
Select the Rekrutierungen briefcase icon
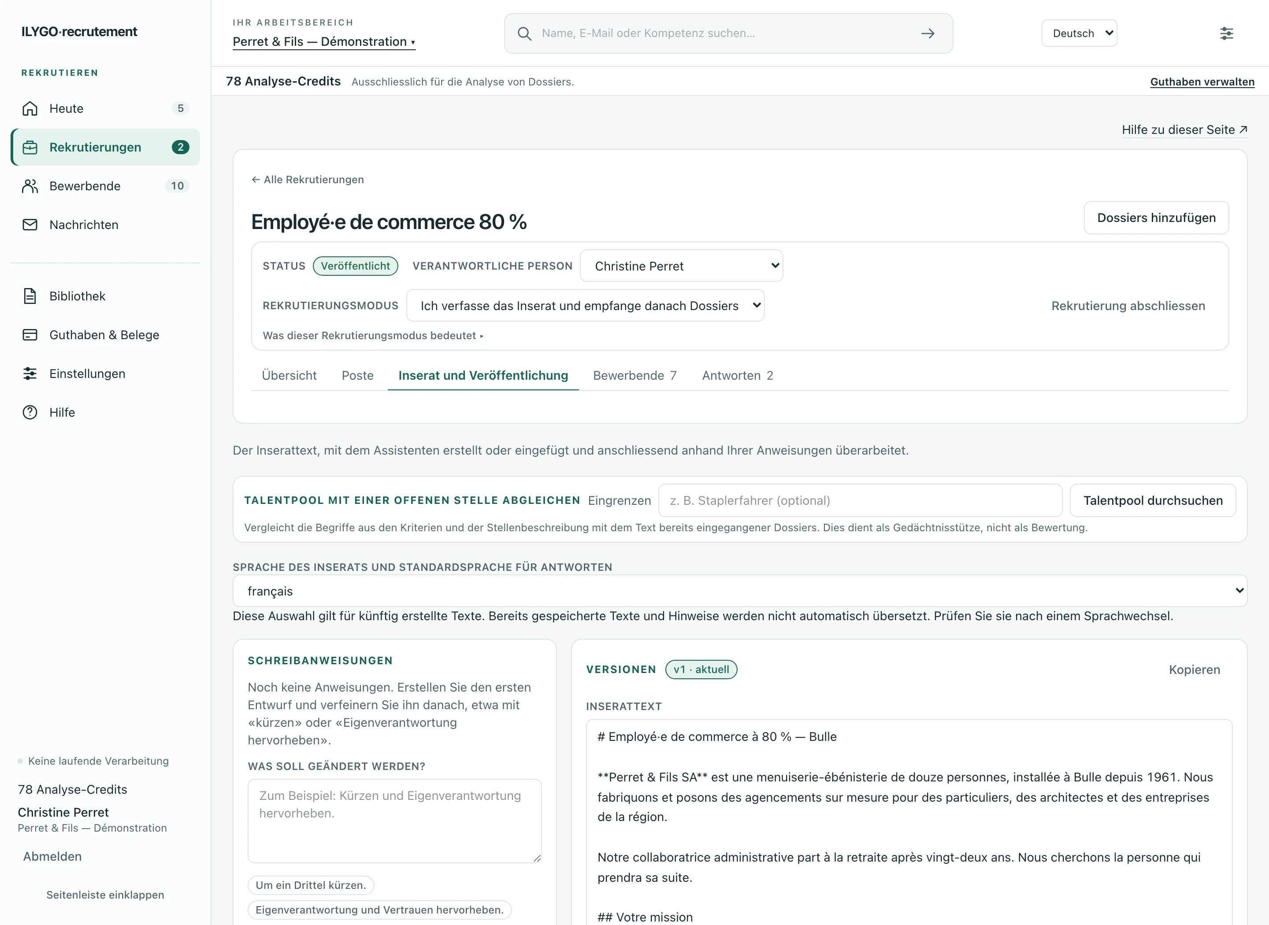pyautogui.click(x=30, y=147)
